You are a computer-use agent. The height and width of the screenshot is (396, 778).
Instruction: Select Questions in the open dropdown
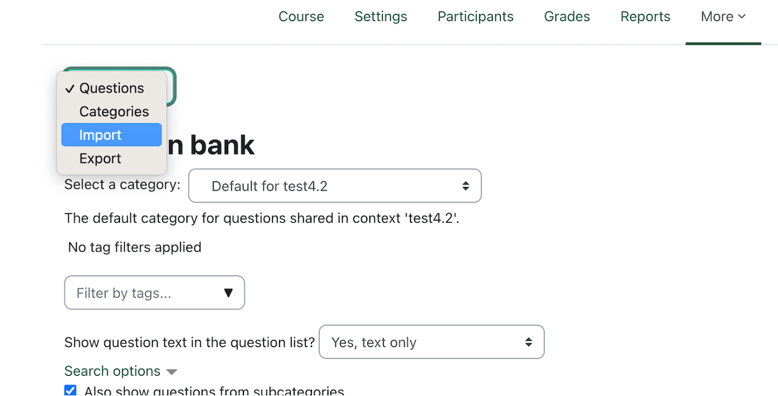[112, 88]
